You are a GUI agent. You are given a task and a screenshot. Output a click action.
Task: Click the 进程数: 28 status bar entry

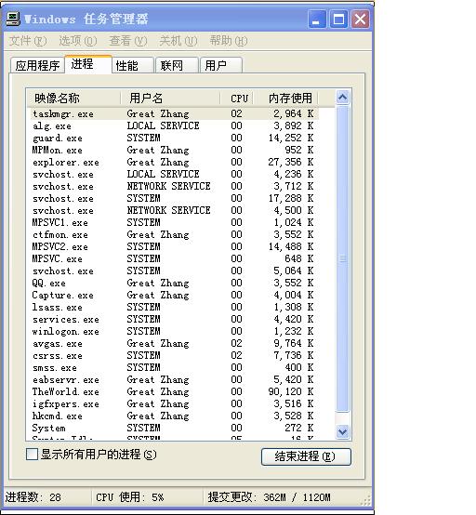click(33, 497)
